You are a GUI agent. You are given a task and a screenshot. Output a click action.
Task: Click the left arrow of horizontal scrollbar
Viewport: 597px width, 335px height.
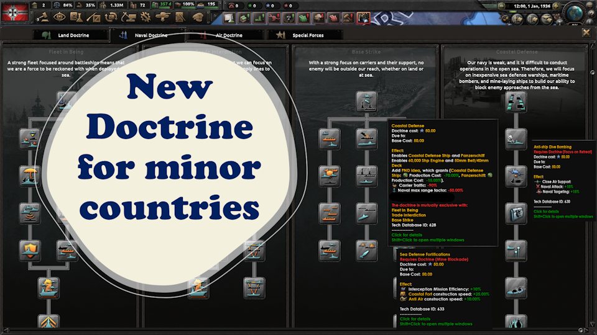click(x=5, y=331)
